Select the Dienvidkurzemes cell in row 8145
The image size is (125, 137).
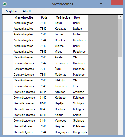pos(26,92)
